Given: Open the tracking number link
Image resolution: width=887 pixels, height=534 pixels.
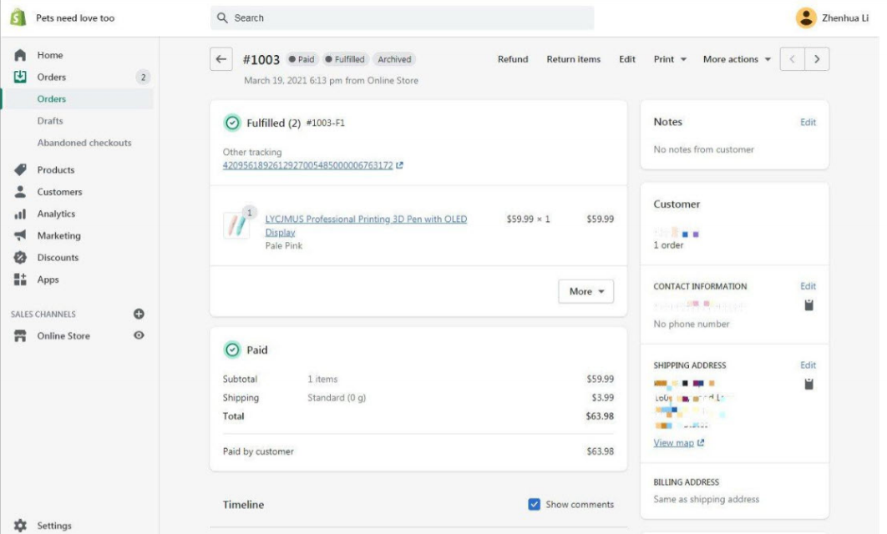Looking at the screenshot, I should click(307, 165).
